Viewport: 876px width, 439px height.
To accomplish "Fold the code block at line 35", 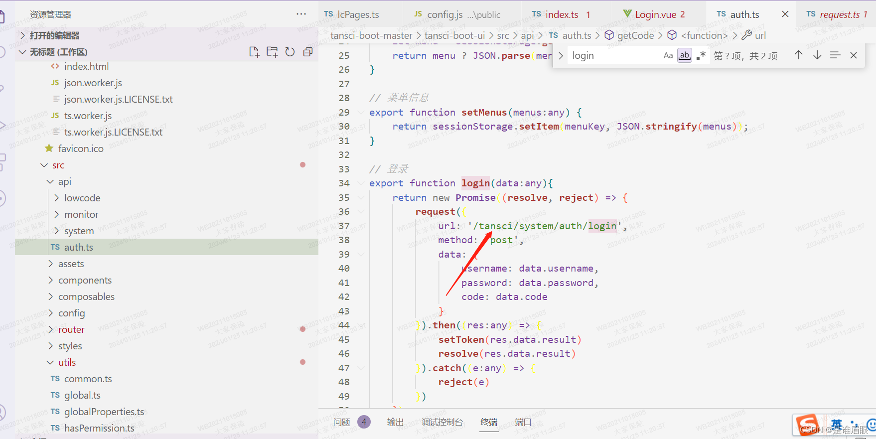I will (361, 198).
